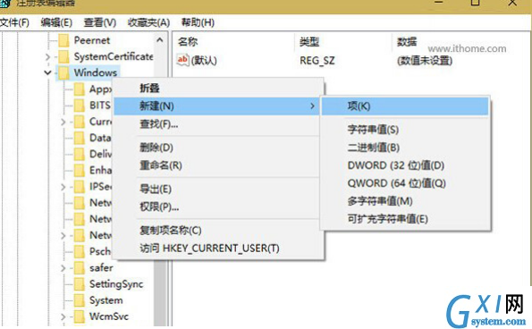Open the 查看(V) menu
The image size is (532, 329).
pos(100,22)
